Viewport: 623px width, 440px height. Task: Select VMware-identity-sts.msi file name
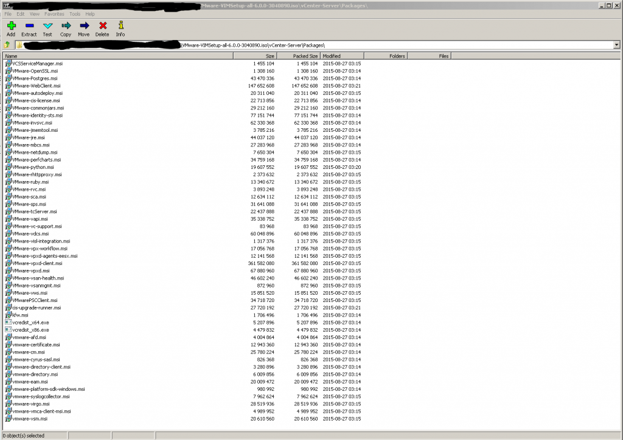tap(37, 115)
